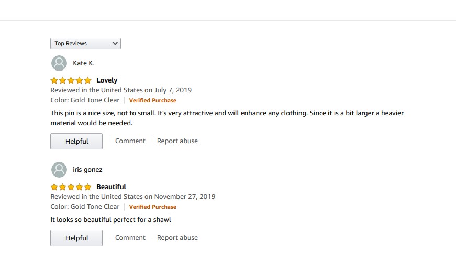Click iris gonez's profile avatar icon
Screen dimensions: 456x257
coord(59,170)
